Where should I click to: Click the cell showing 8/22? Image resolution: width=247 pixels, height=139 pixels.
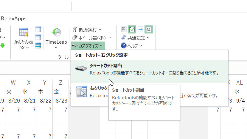tap(45, 101)
